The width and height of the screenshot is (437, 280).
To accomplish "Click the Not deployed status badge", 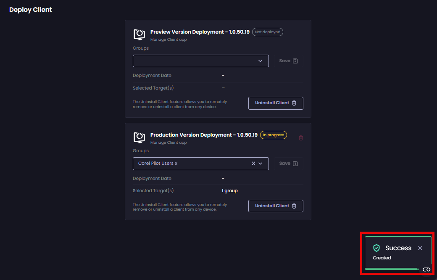I will click(268, 32).
